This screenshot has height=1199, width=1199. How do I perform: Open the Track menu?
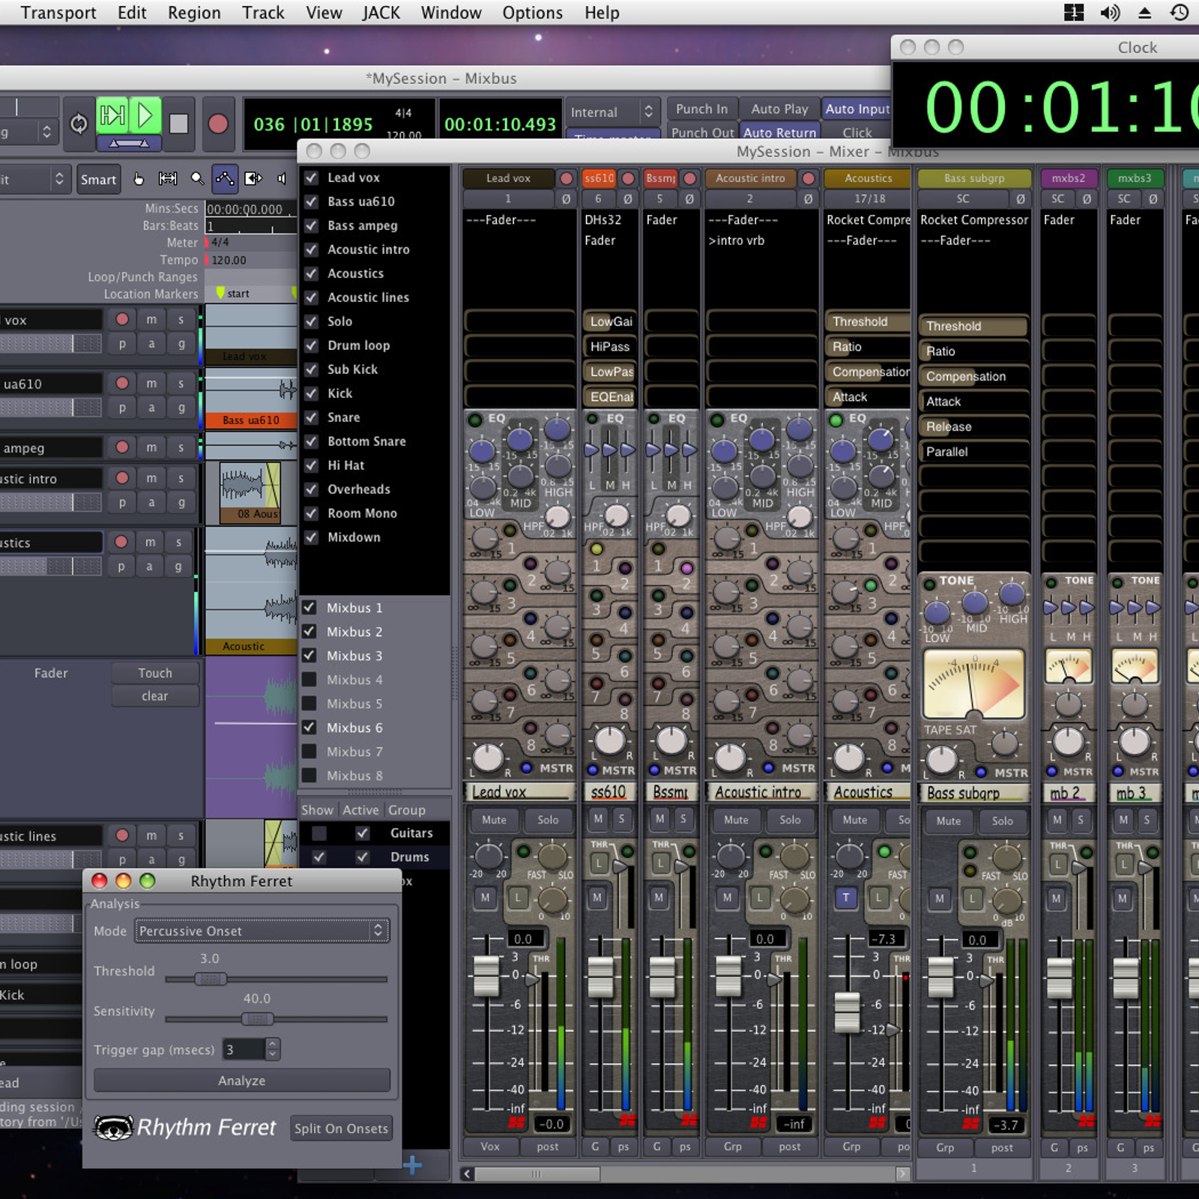pos(263,13)
